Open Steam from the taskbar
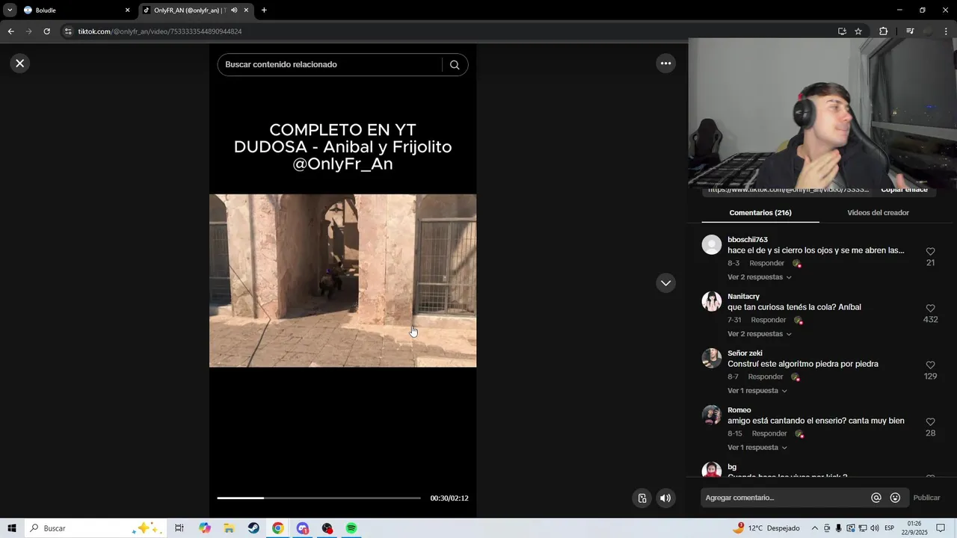 (253, 528)
